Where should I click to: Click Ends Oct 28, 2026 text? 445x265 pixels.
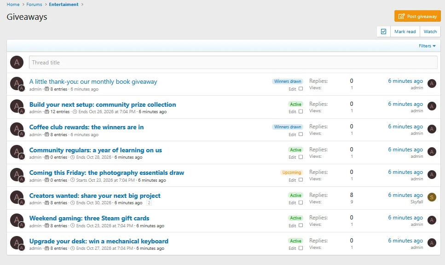tap(93, 157)
